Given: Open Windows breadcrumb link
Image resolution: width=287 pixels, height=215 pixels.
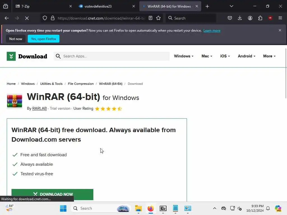Looking at the screenshot, I should coord(28,84).
